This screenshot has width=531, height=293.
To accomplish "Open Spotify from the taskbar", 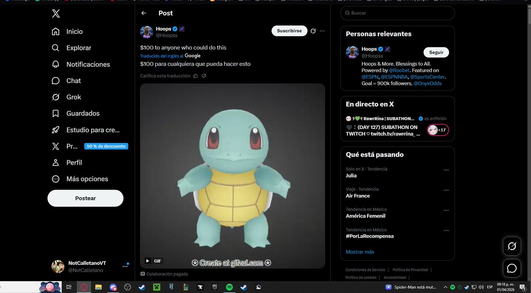I will (x=229, y=287).
